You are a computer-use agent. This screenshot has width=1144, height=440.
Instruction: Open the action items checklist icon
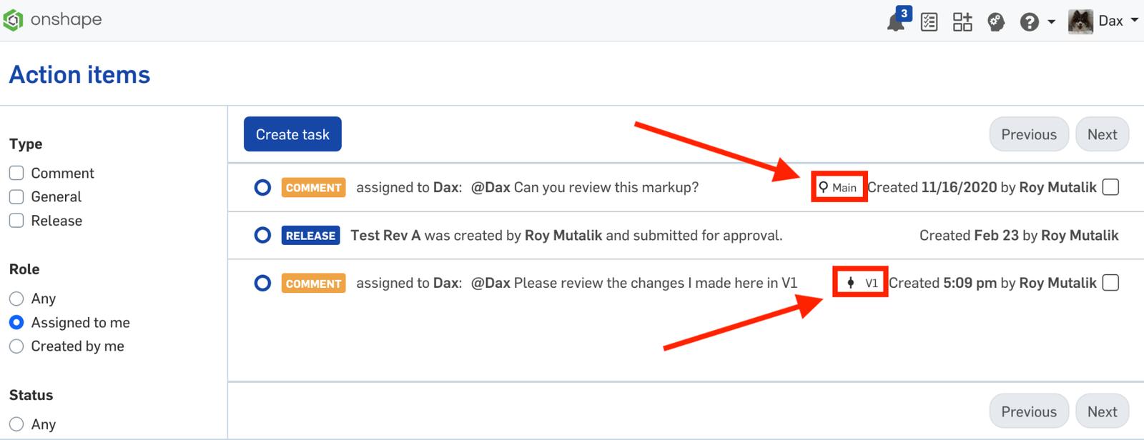(x=929, y=22)
